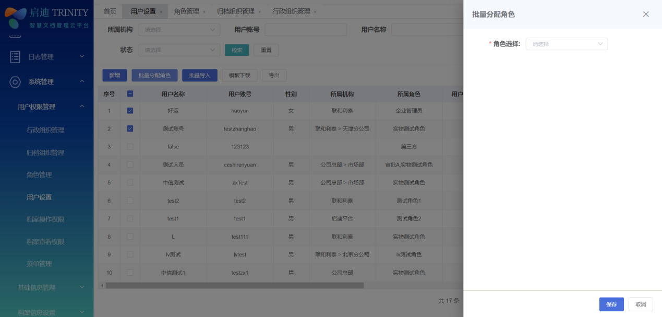Switch to the 归档组织管理 tab
662x317 pixels.
click(236, 11)
